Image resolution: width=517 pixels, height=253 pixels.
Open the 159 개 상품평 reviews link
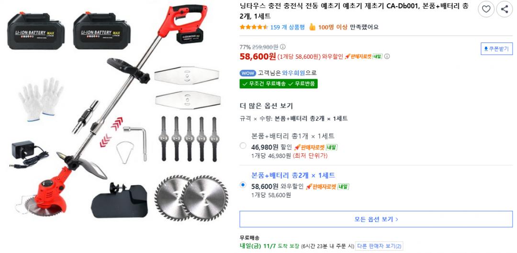(x=287, y=27)
